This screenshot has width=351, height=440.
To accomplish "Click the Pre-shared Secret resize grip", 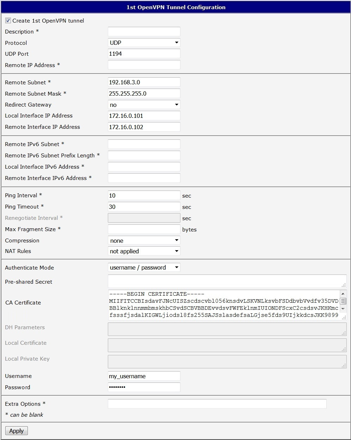I will pos(344,285).
